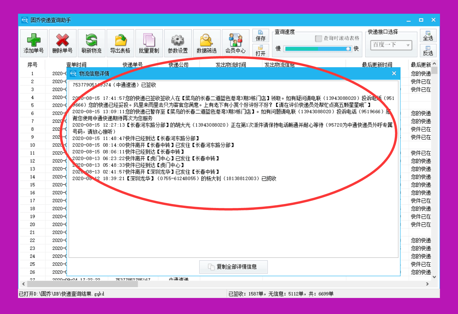Open the 百度一下 express interface dropdown
458x314 pixels.
pos(388,45)
